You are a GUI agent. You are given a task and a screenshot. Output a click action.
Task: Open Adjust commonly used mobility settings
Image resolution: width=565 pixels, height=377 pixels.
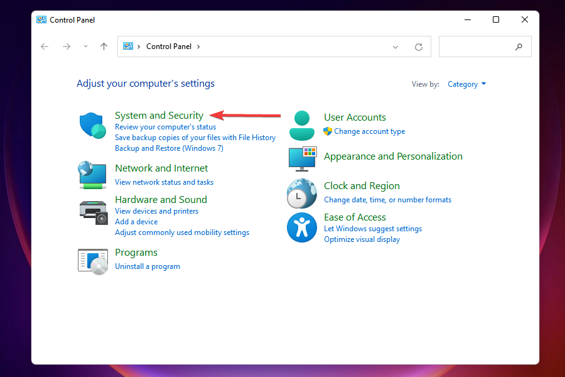[x=182, y=232]
